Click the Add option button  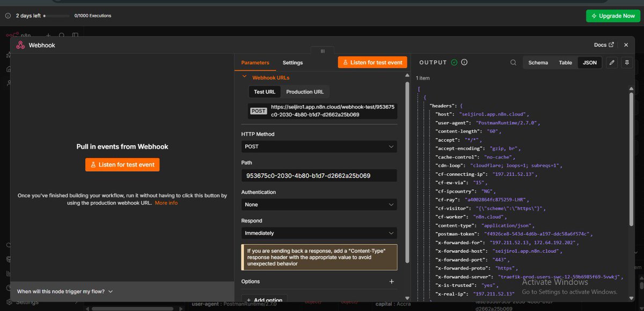pyautogui.click(x=264, y=300)
